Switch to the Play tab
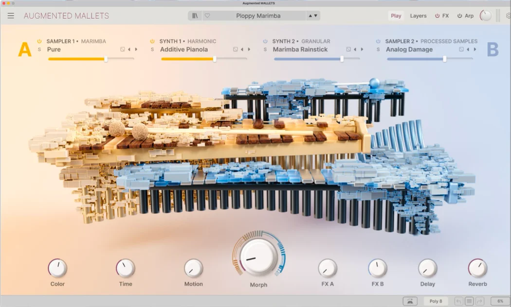Screen dimensions: 511x307 pyautogui.click(x=396, y=16)
